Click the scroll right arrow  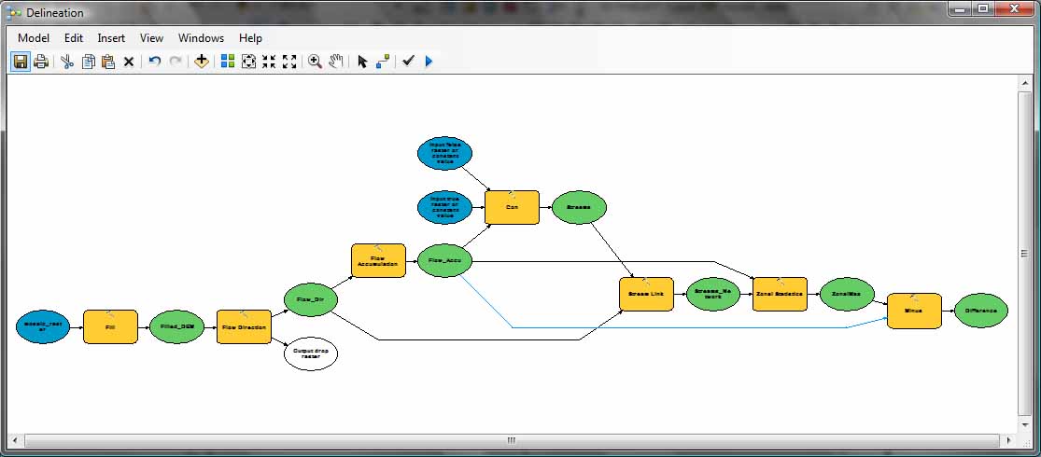tap(1009, 440)
